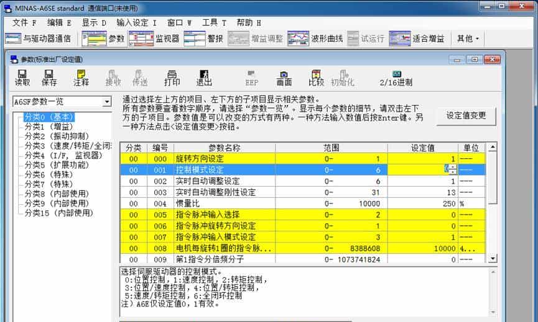
Task: Open the 适合增益 fit gain tool
Action: click(417, 38)
